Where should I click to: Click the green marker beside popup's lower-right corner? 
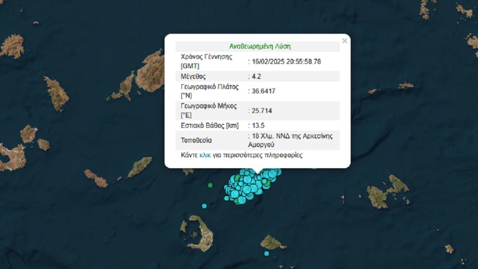(314, 167)
